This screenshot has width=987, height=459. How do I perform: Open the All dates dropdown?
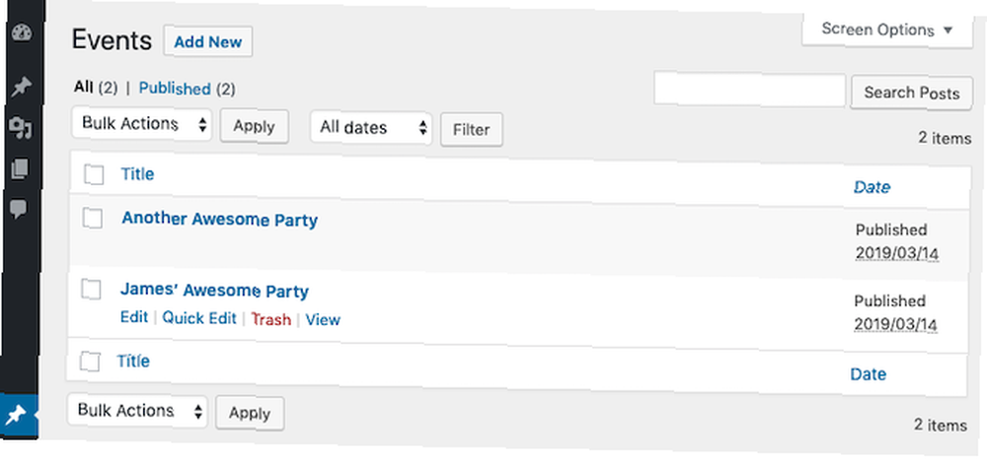click(x=371, y=127)
